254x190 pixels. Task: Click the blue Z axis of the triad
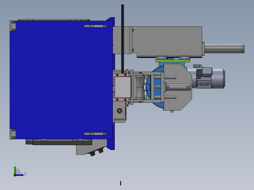(x=20, y=175)
